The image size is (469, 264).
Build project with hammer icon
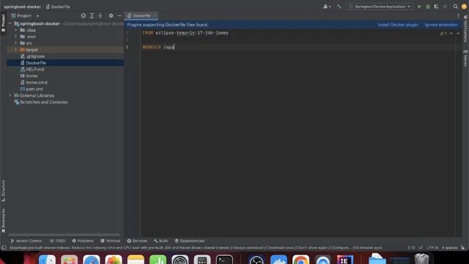pyautogui.click(x=339, y=7)
